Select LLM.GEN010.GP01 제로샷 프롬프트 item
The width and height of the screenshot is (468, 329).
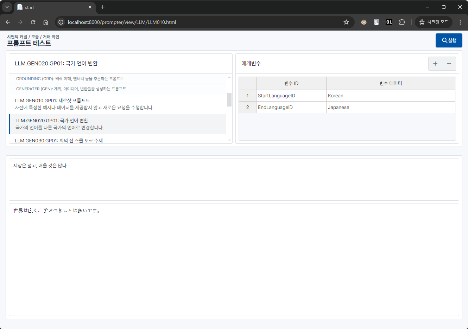coord(118,104)
